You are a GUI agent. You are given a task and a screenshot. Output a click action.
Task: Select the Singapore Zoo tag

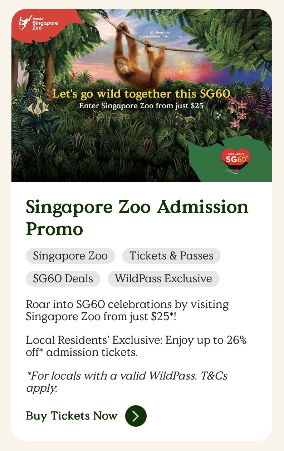[70, 256]
